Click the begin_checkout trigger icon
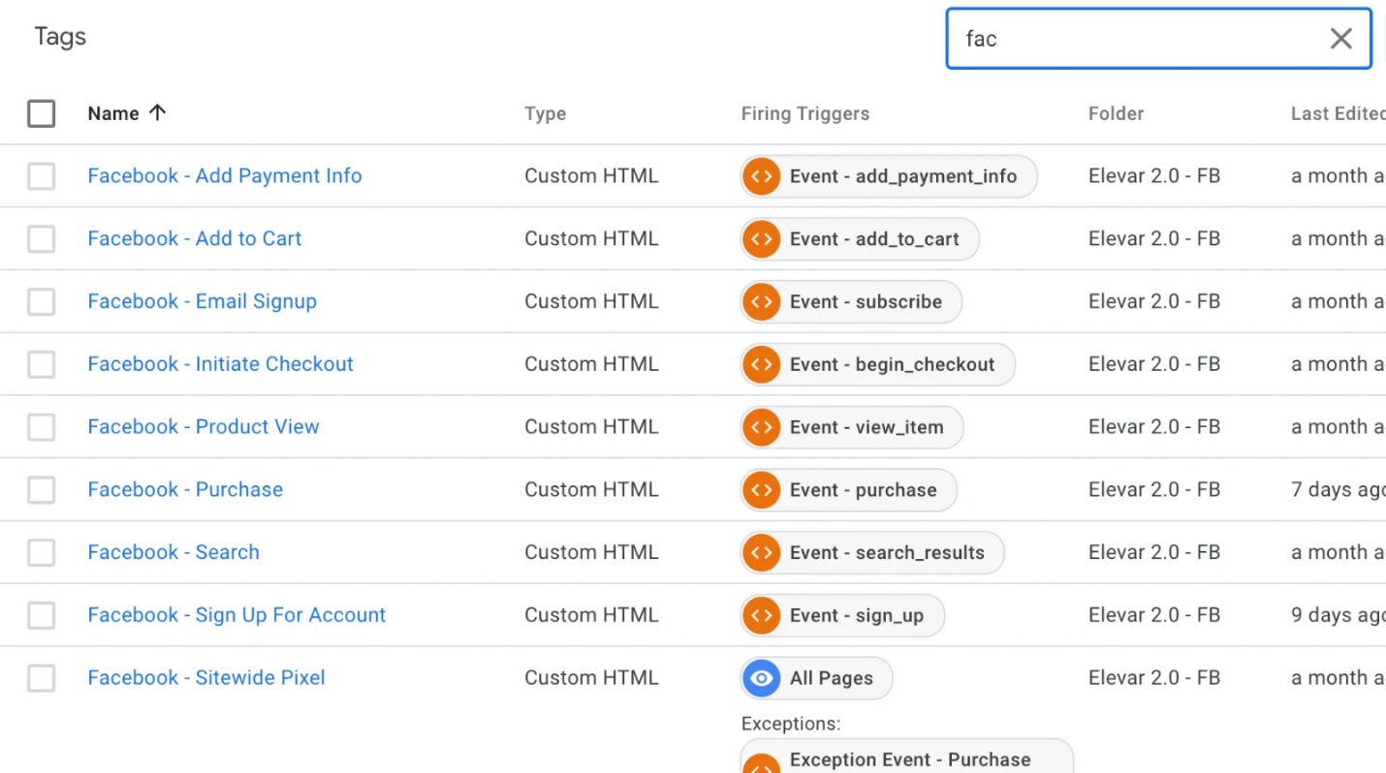Viewport: 1386px width, 773px height. 762,365
